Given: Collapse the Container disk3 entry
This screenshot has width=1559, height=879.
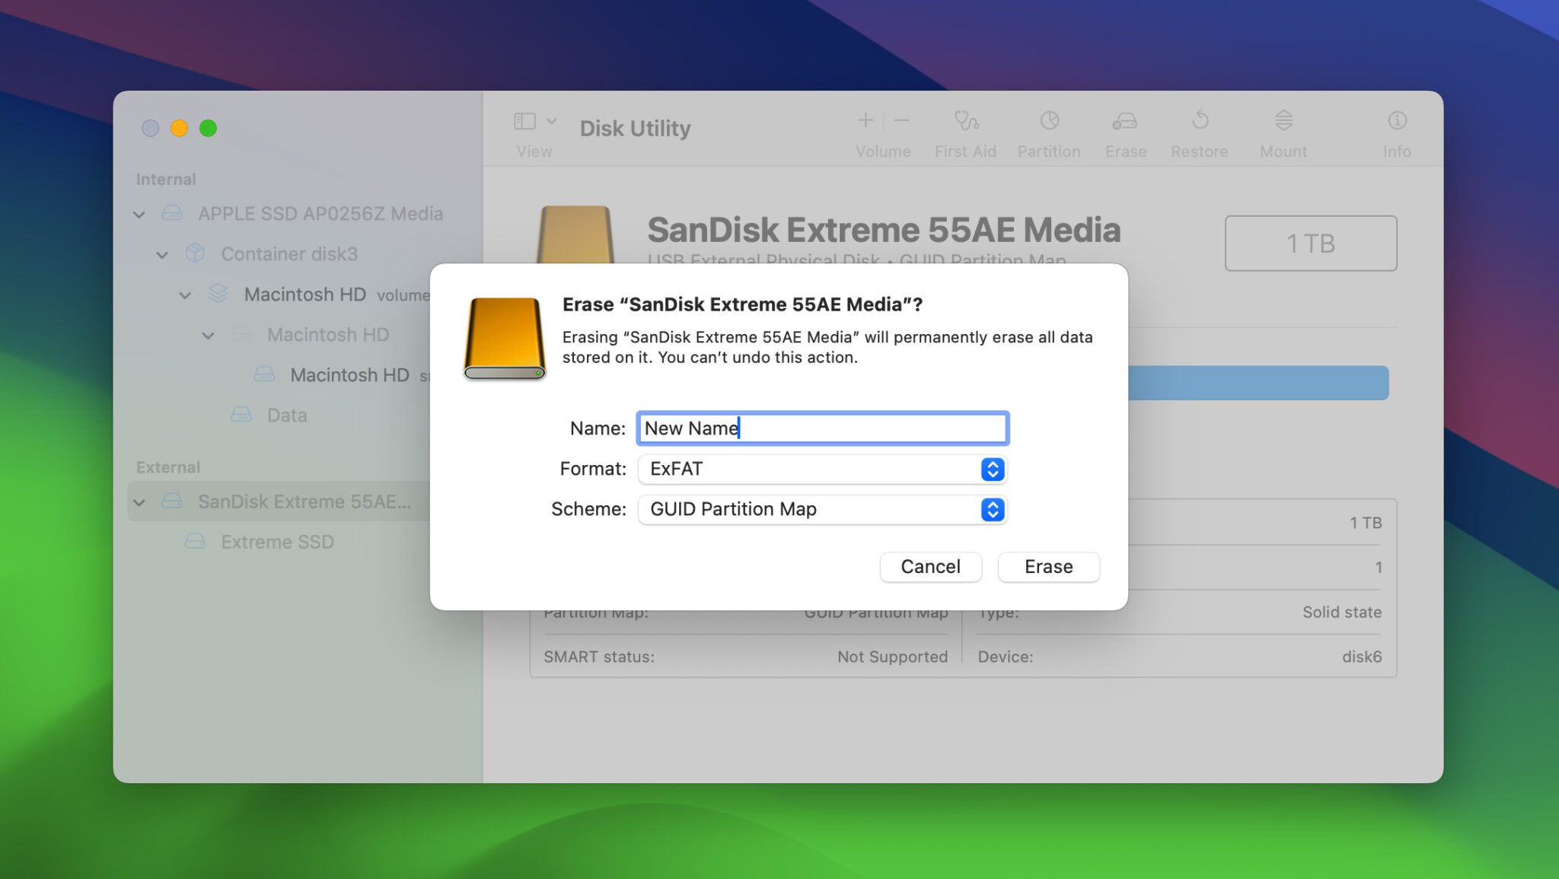Looking at the screenshot, I should click(162, 253).
